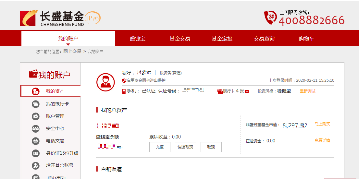Click the 银行卡 4 张 text
The image size is (359, 179).
(x=233, y=91)
